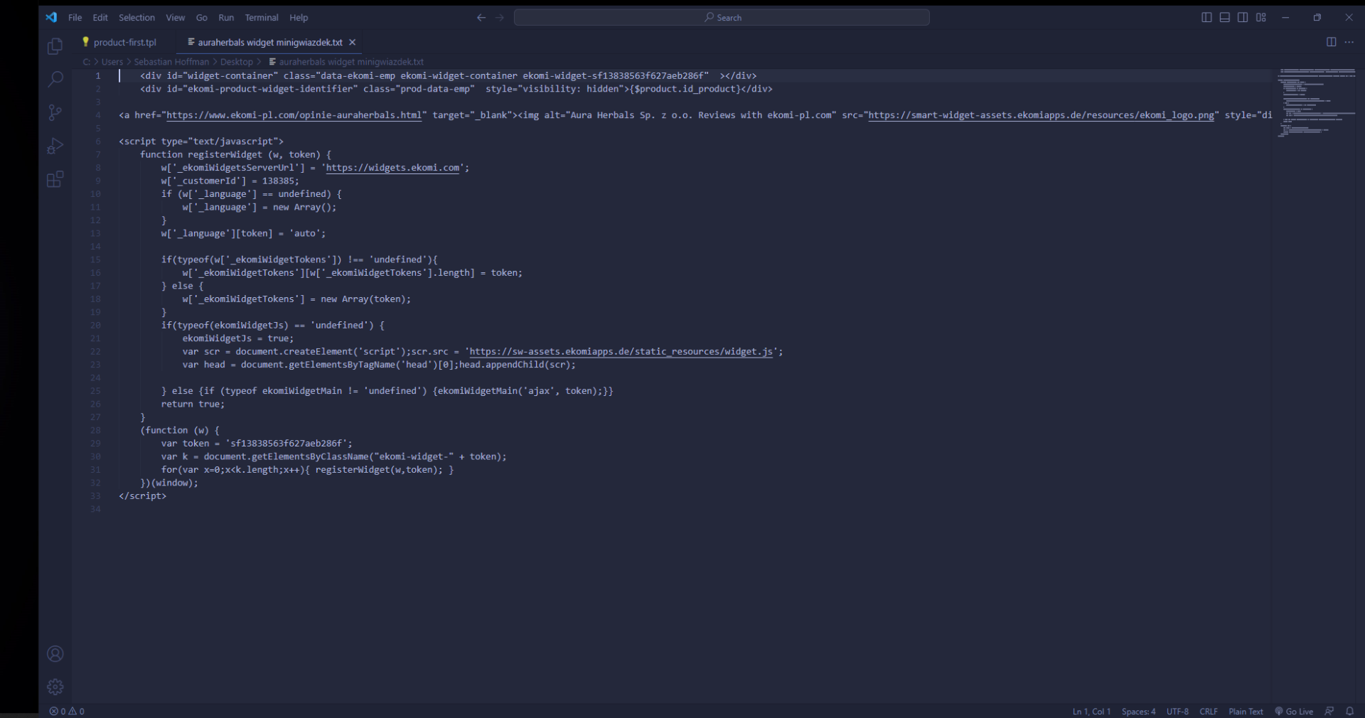Open the Run menu
The image size is (1365, 718).
[x=226, y=18]
